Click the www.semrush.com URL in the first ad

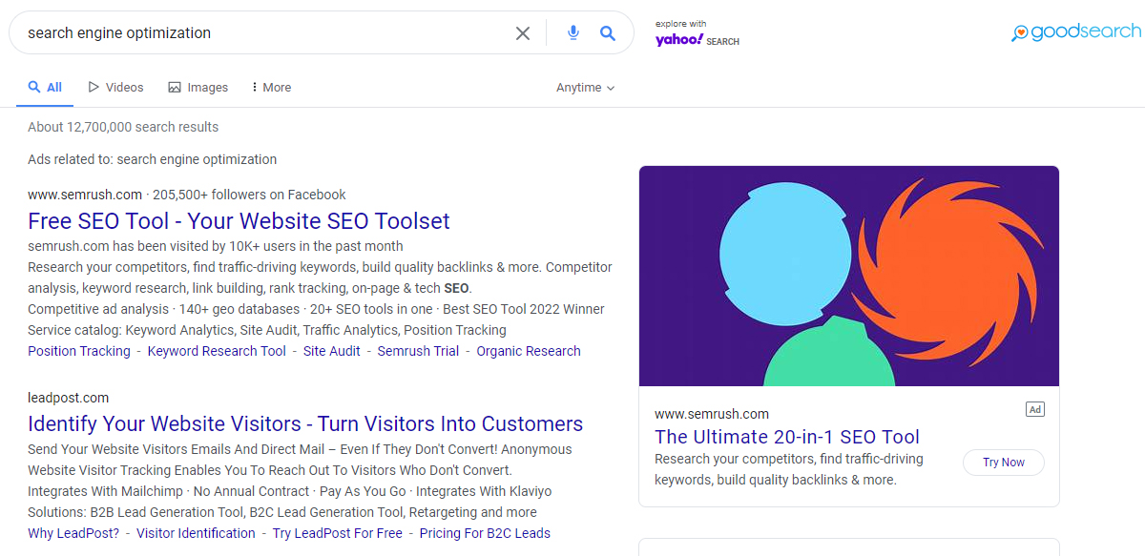click(x=85, y=195)
